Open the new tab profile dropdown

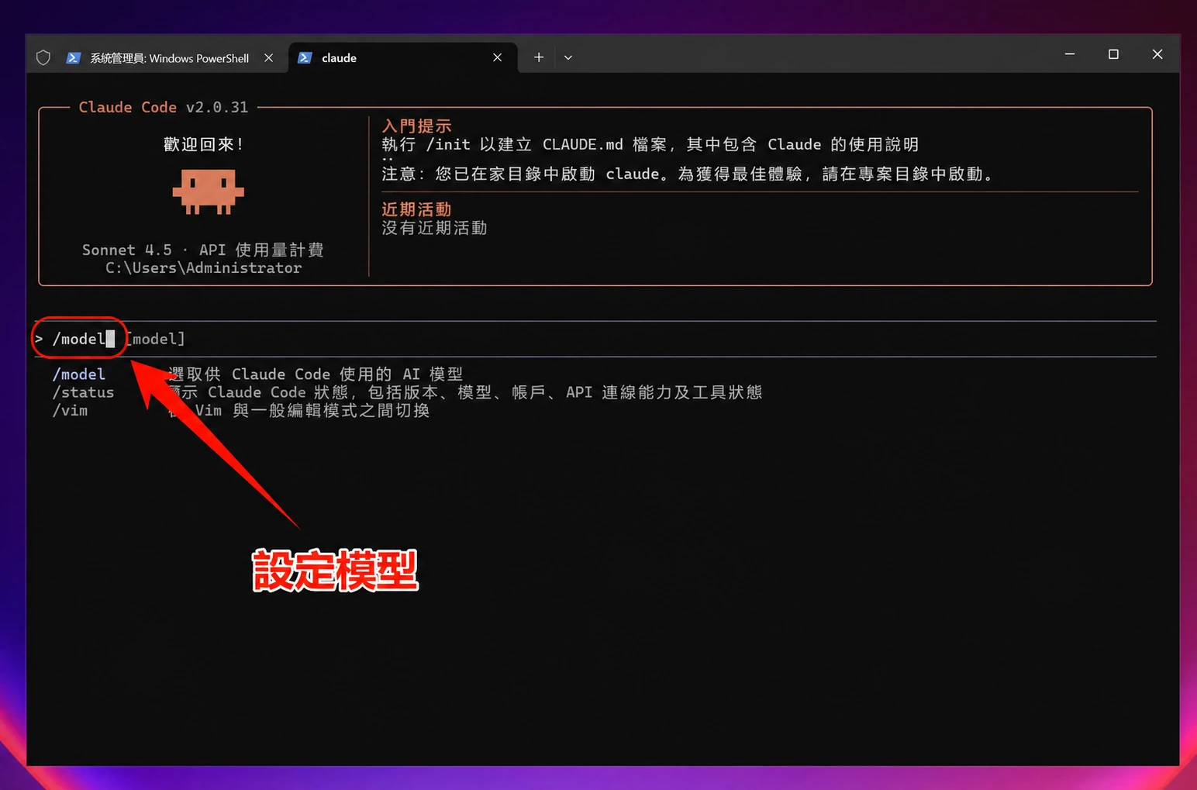568,57
